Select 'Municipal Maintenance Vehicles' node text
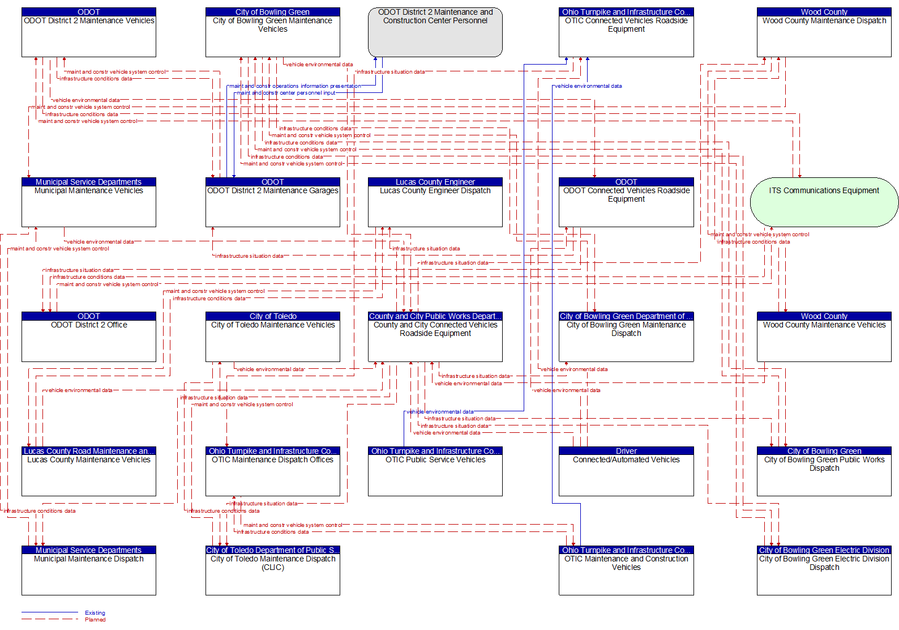The width and height of the screenshot is (899, 630). click(89, 191)
